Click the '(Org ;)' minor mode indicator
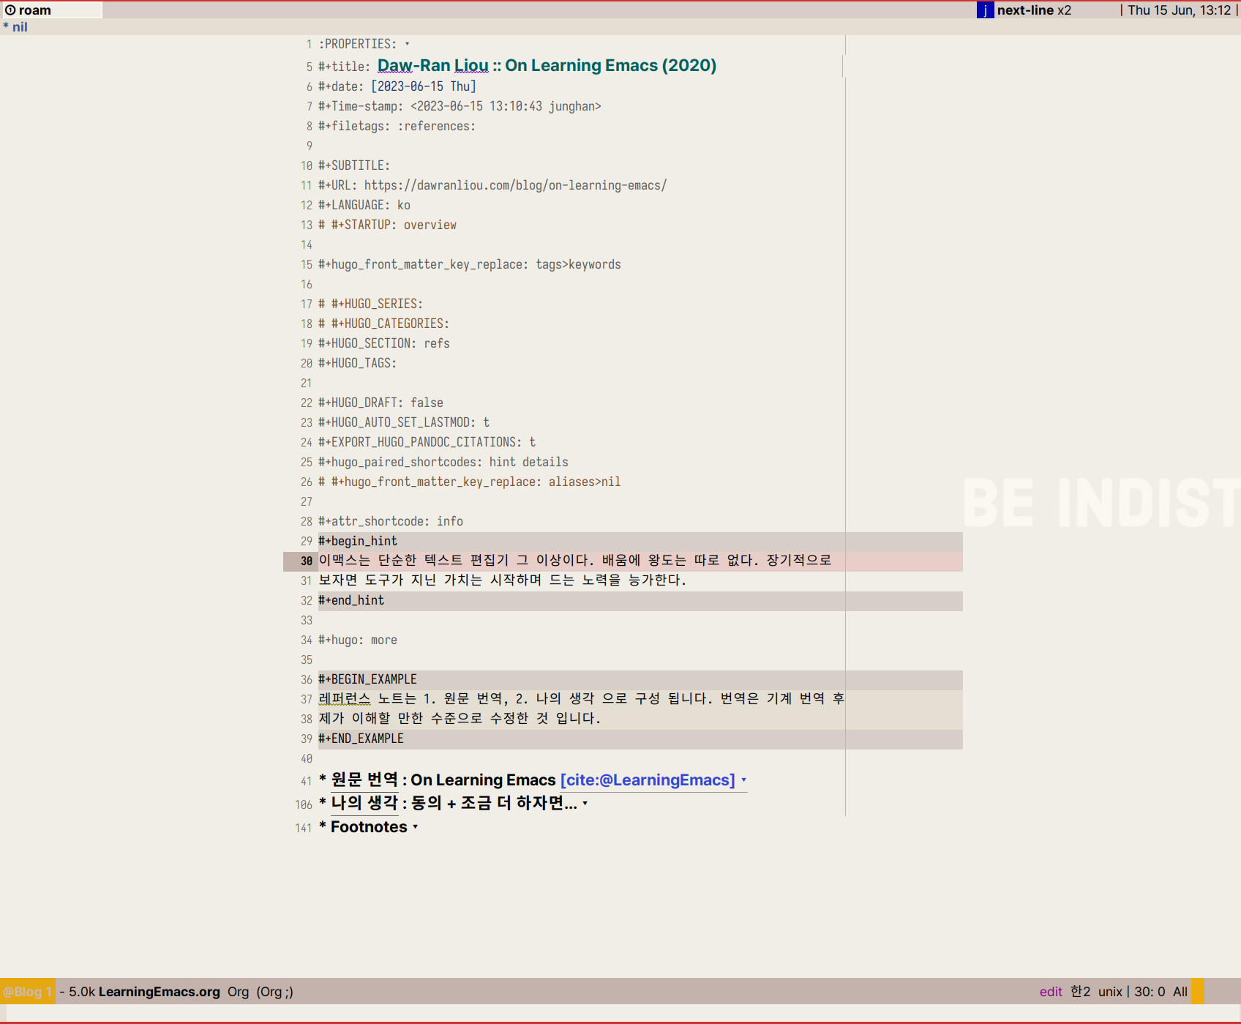 274,992
